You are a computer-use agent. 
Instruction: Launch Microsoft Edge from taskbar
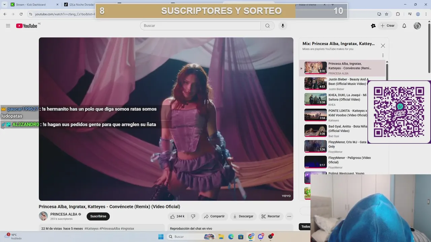(x=231, y=237)
